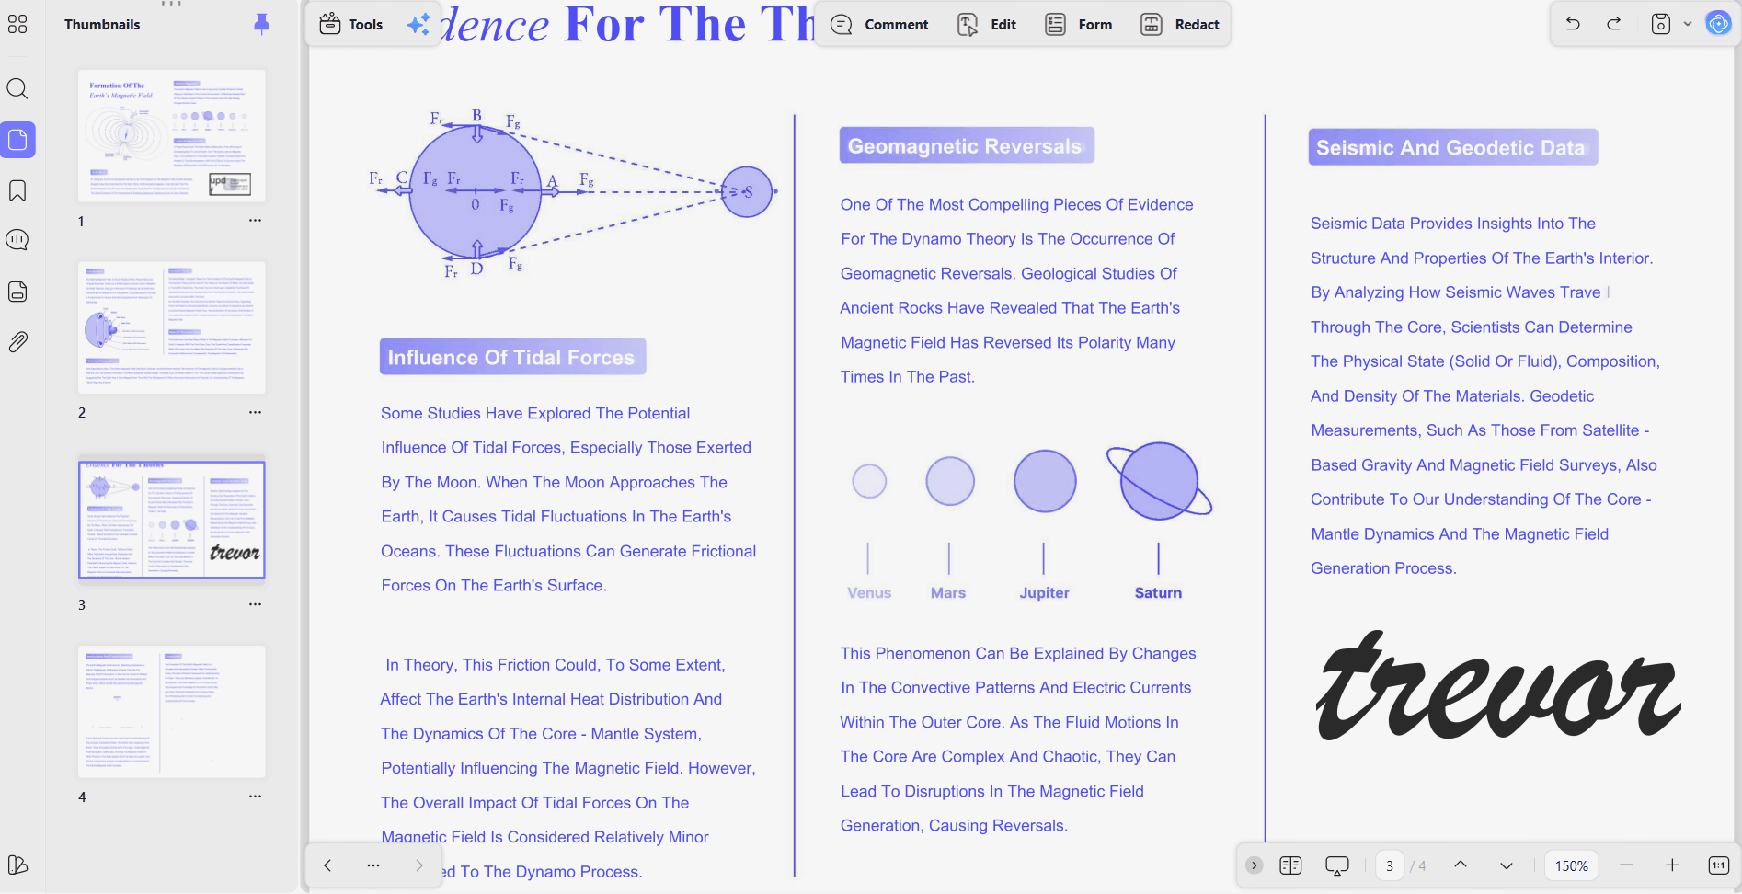1742x894 pixels.
Task: Select page 3 thumbnail
Action: pyautogui.click(x=172, y=520)
